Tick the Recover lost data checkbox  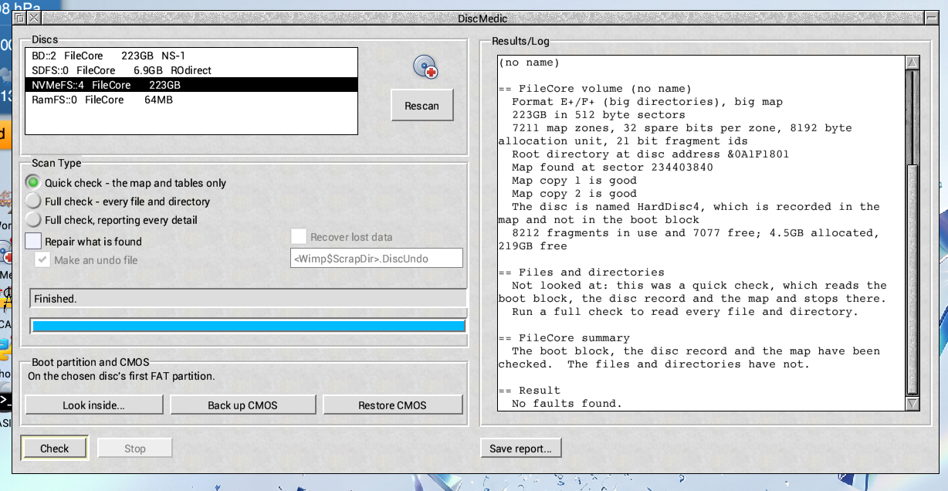tap(299, 237)
